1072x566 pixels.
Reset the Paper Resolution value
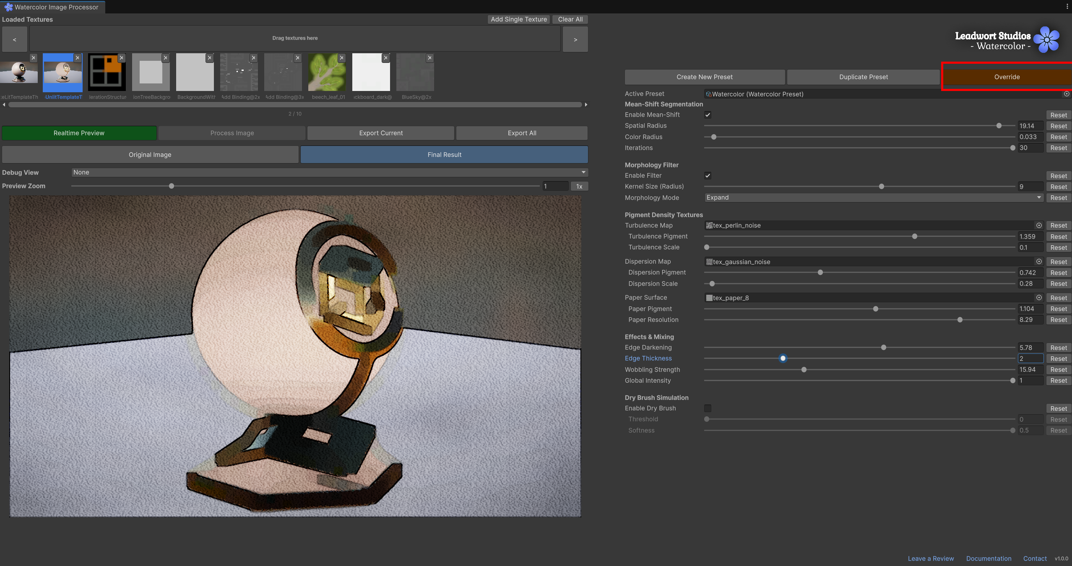point(1059,320)
